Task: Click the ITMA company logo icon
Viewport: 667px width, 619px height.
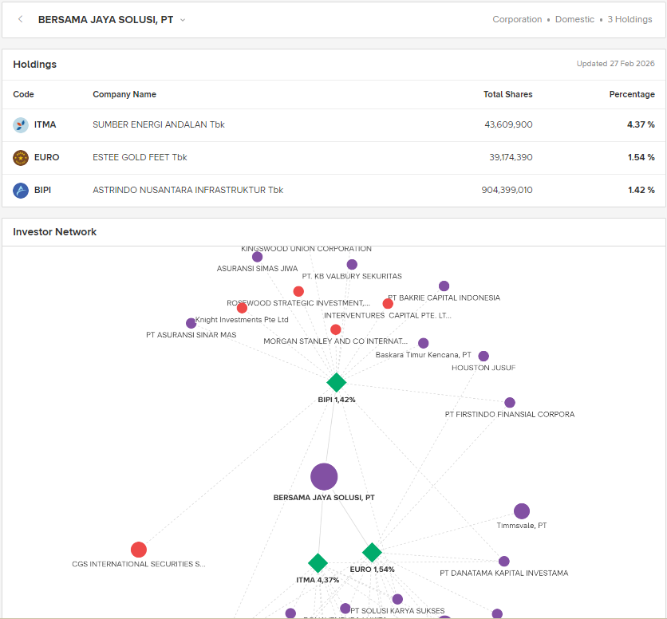Action: tap(21, 124)
